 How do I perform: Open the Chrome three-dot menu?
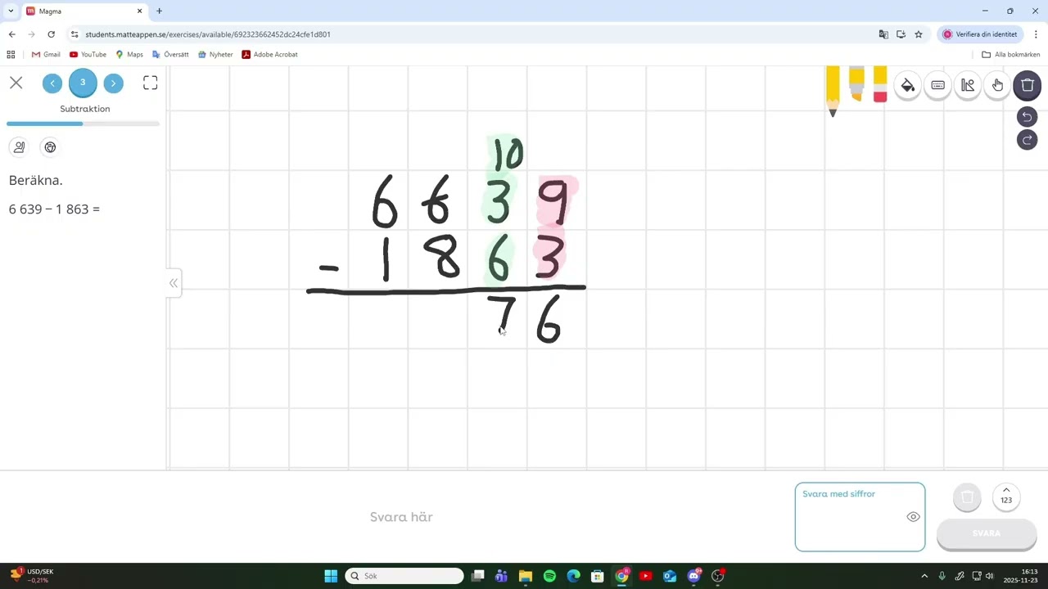1036,34
